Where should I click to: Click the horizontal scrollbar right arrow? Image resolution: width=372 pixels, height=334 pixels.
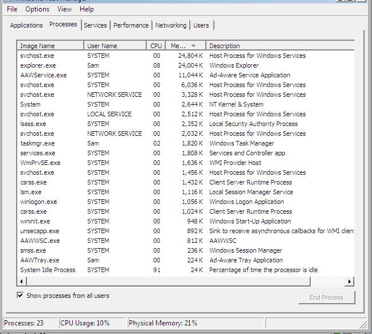click(349, 281)
